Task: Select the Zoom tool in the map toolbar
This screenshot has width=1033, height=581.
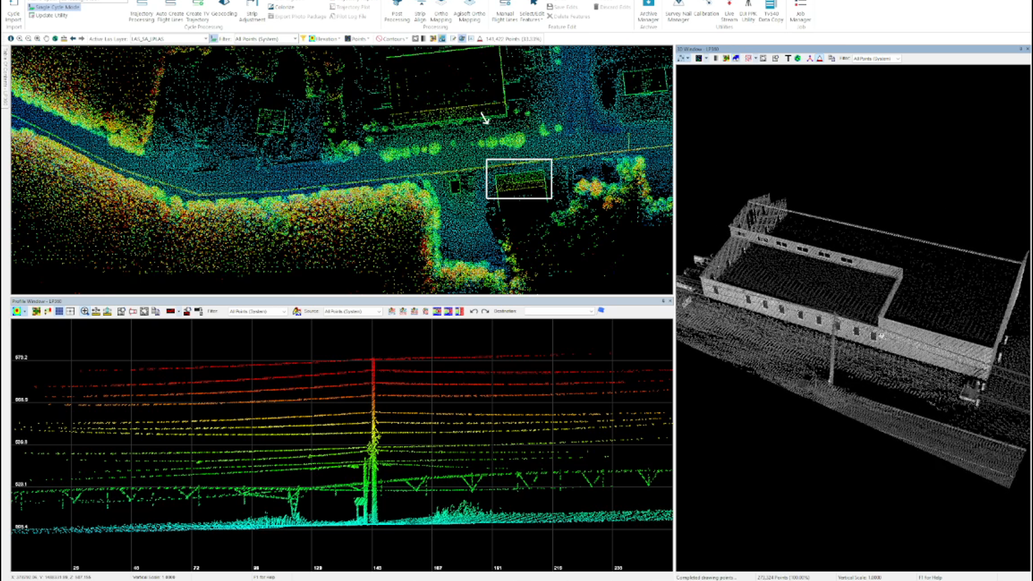Action: 20,38
